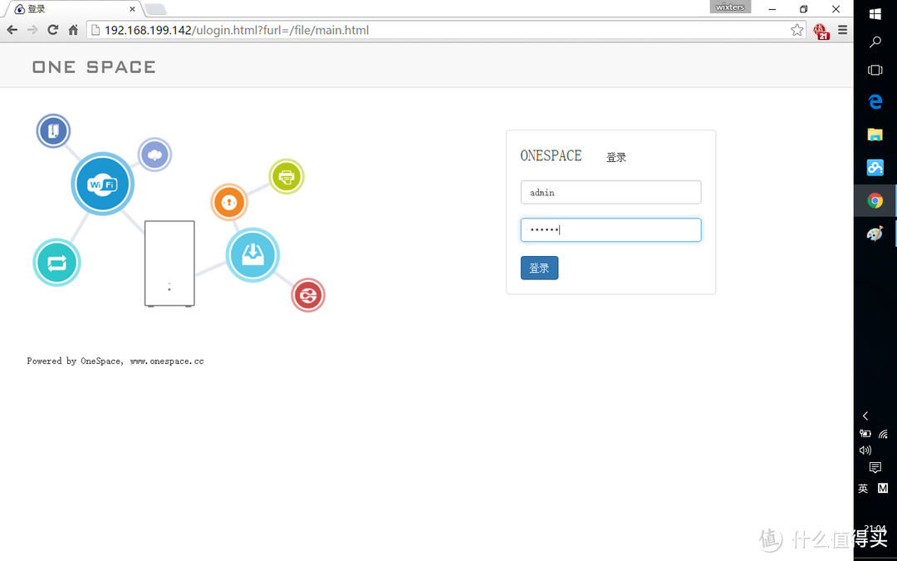897x561 pixels.
Task: Close the 登录 browser tab
Action: 132,9
